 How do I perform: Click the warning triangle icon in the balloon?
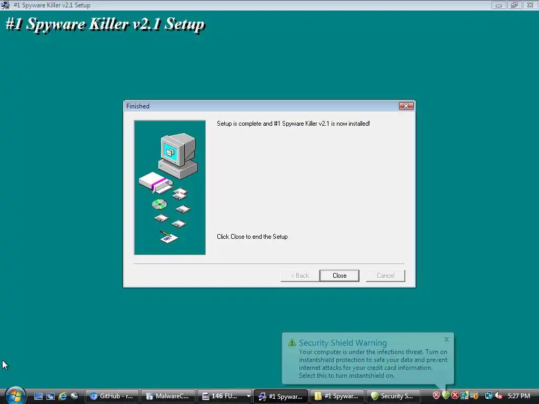coord(292,342)
